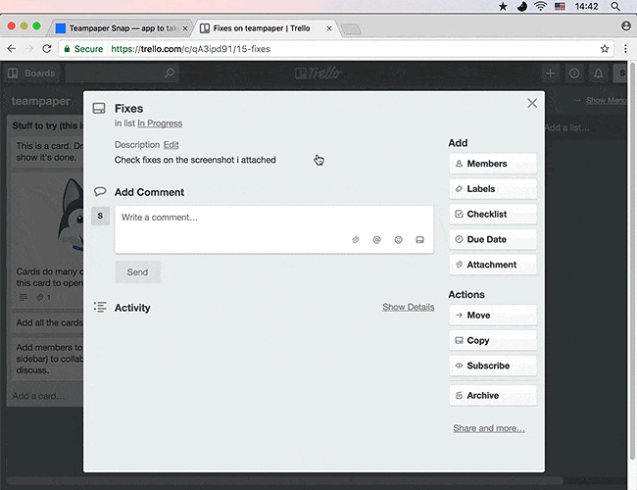Open the emoji picker in comment box
Screen dimensions: 637x490
coord(399,239)
